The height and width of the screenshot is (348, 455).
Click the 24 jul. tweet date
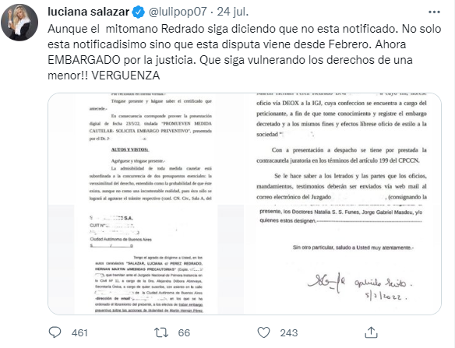[x=233, y=12]
